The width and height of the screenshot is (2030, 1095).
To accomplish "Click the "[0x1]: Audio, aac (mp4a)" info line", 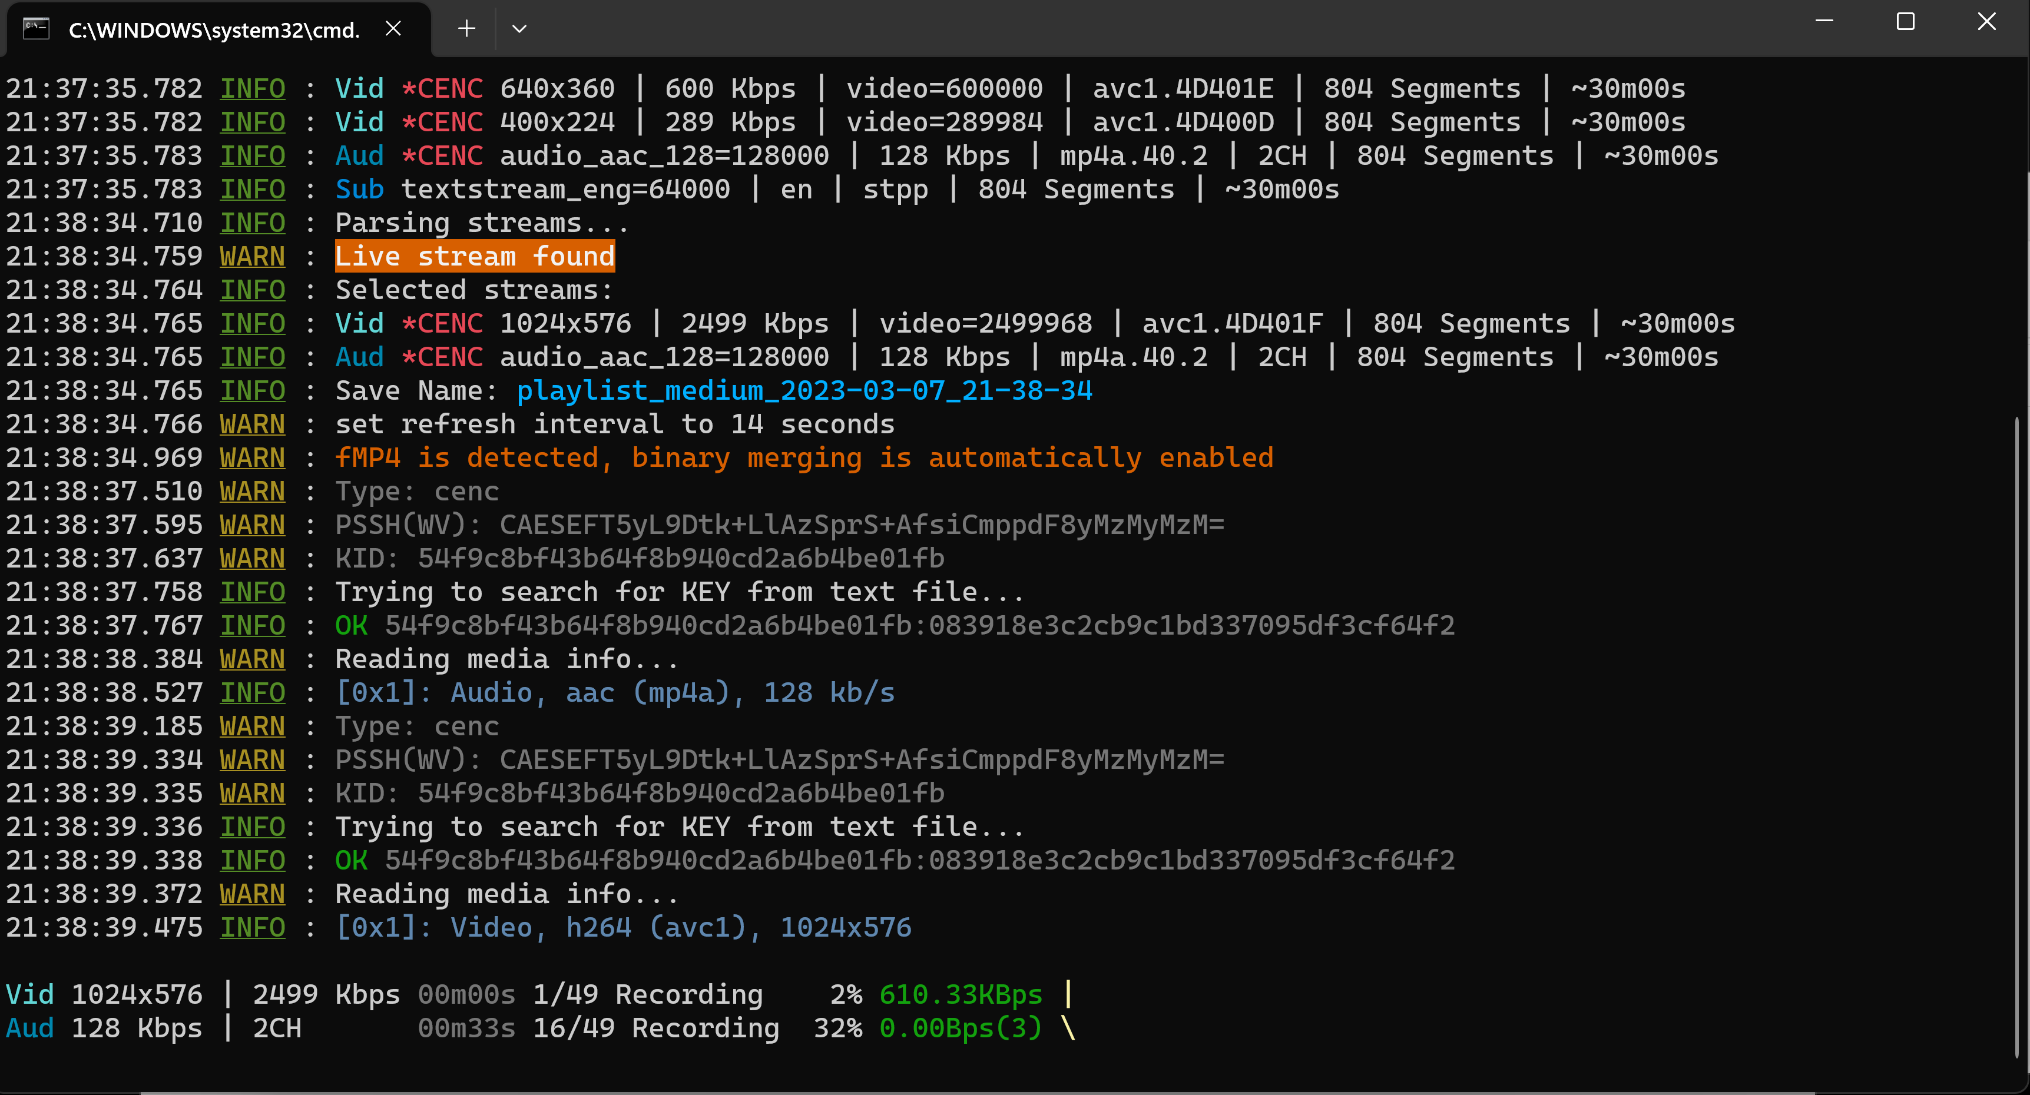I will 615,693.
